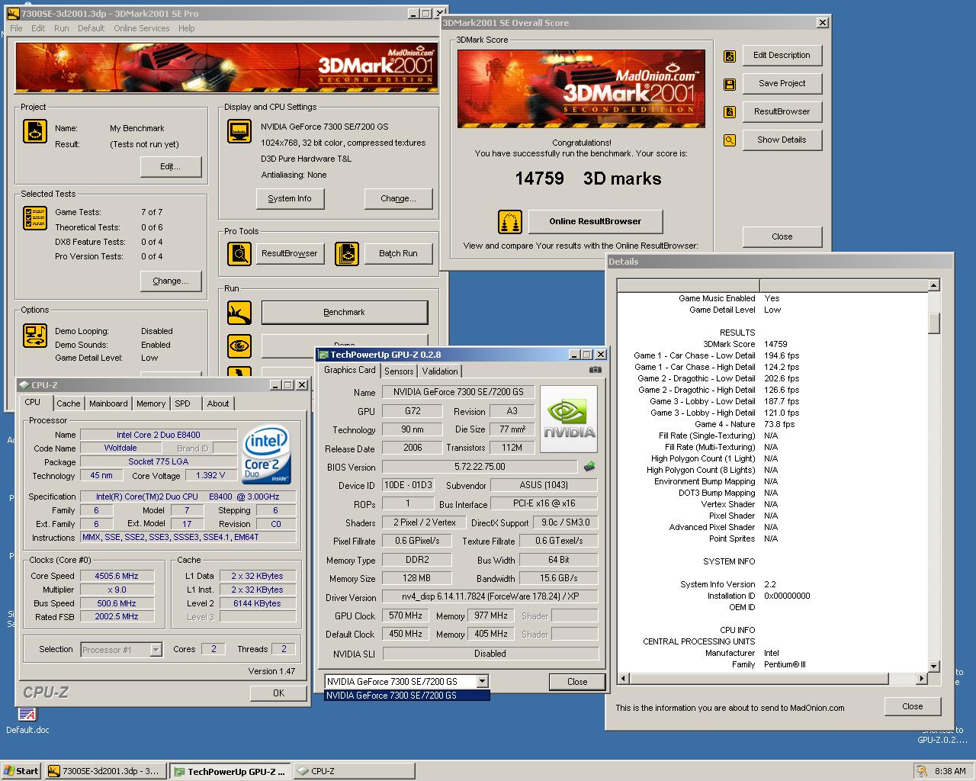Click the Save Project button
976x781 pixels.
click(x=782, y=83)
